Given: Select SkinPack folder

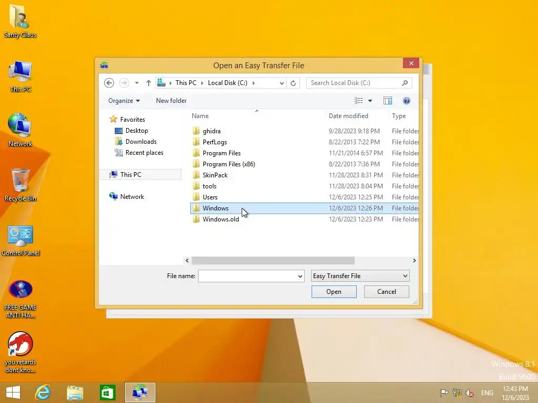Looking at the screenshot, I should (215, 175).
